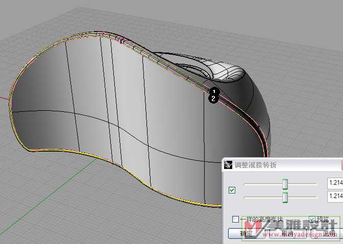Click the lower bulge slider handle

coord(285,197)
